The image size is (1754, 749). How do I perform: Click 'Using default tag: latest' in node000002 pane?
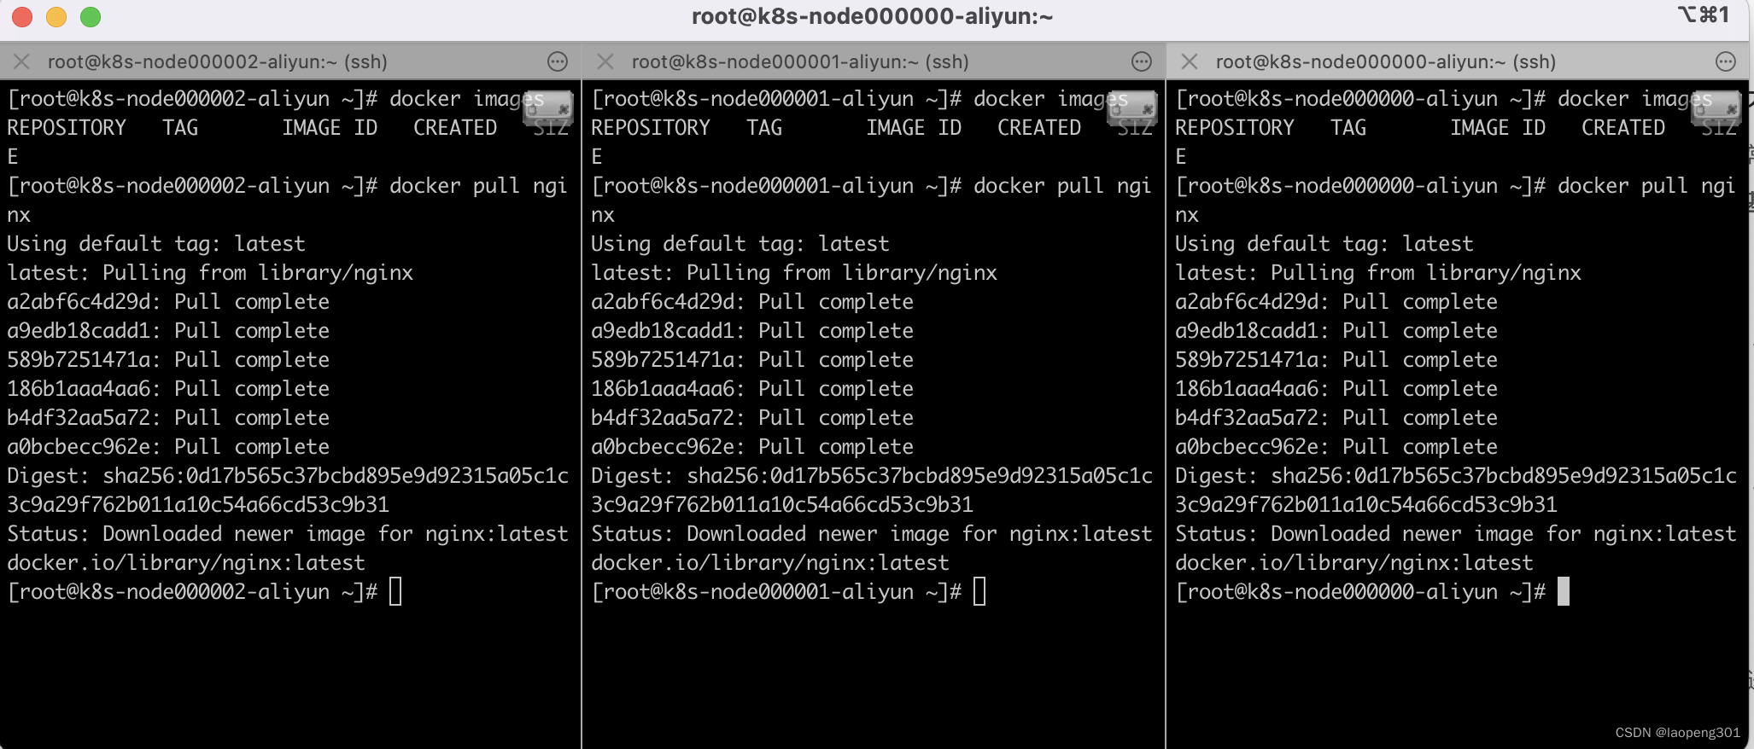tap(156, 244)
